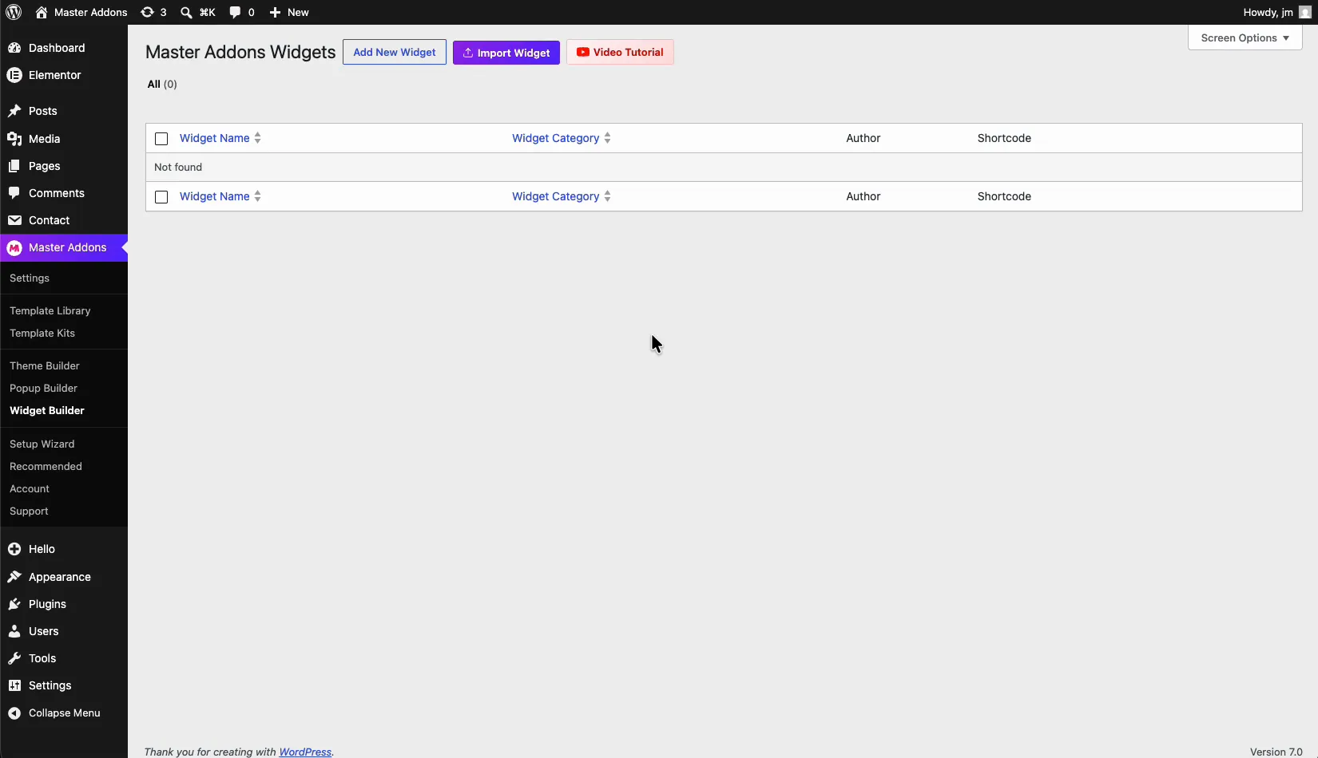The height and width of the screenshot is (758, 1318).
Task: Click the WordPress link in footer
Action: (305, 752)
